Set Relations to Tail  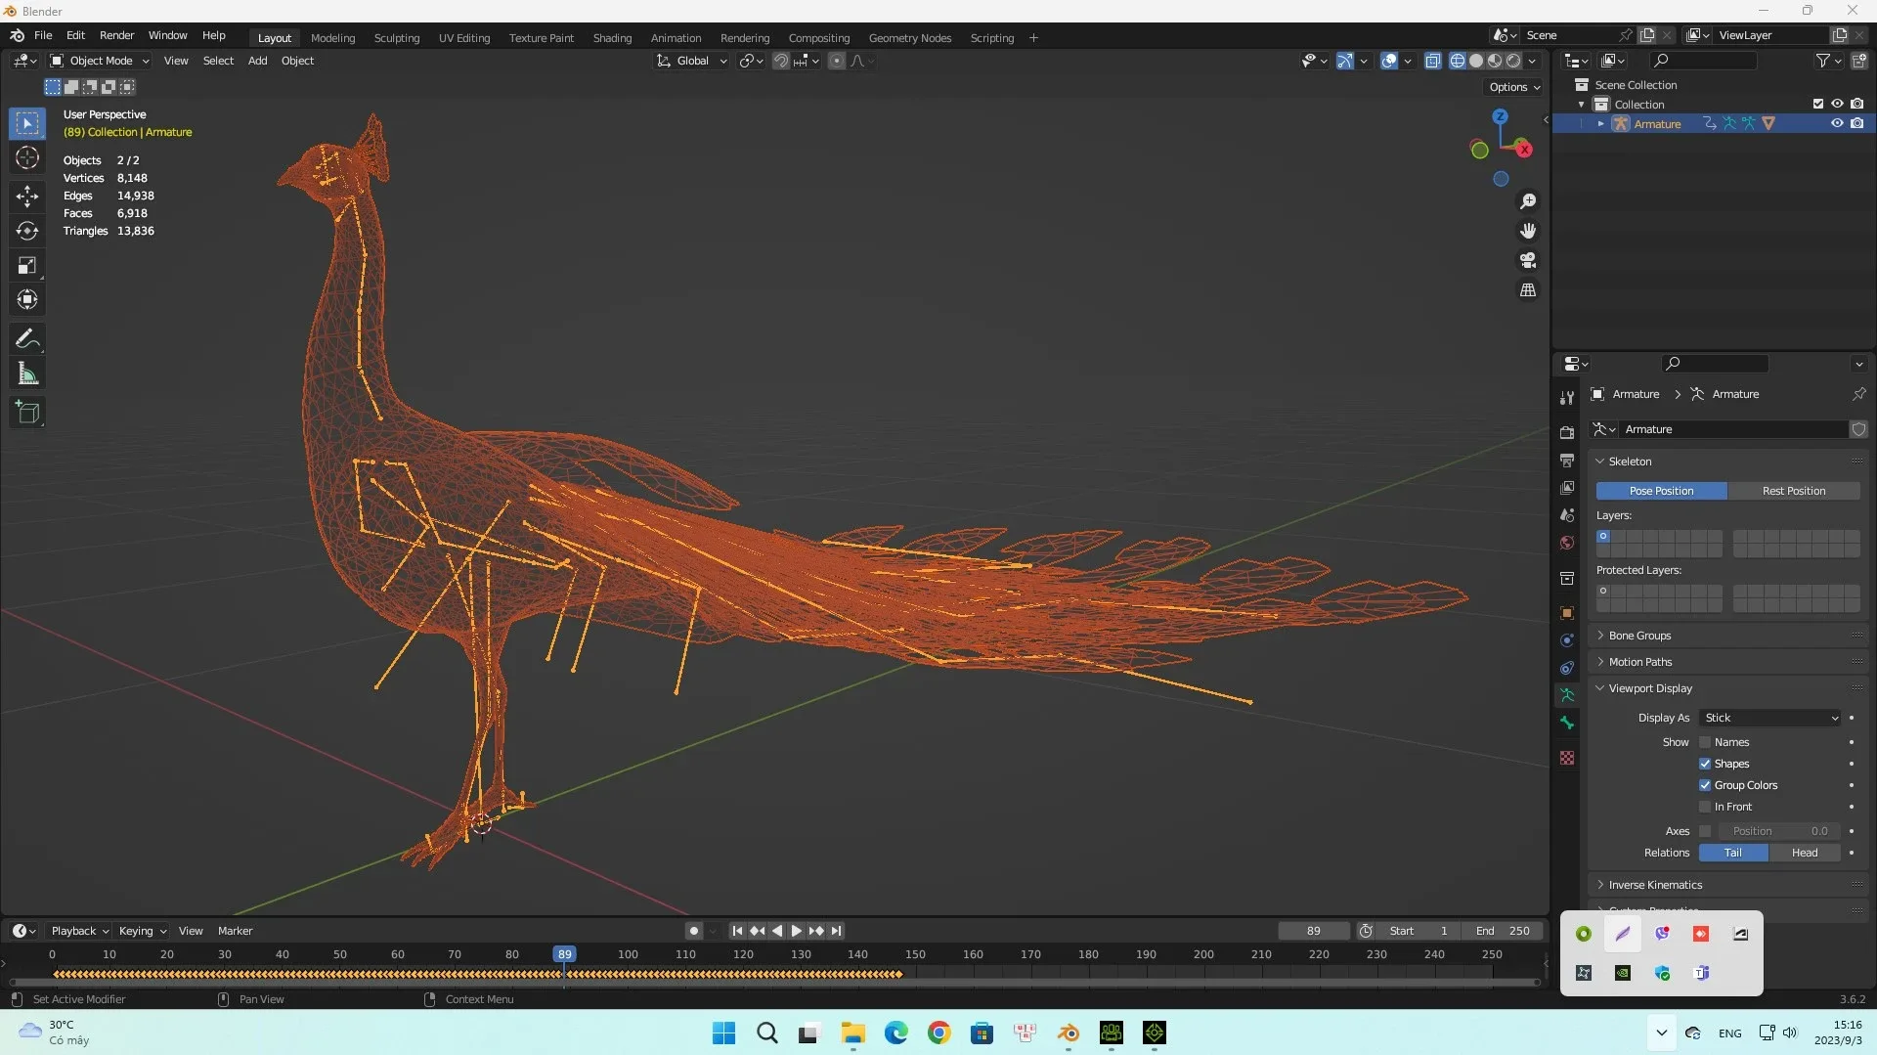[x=1733, y=853]
